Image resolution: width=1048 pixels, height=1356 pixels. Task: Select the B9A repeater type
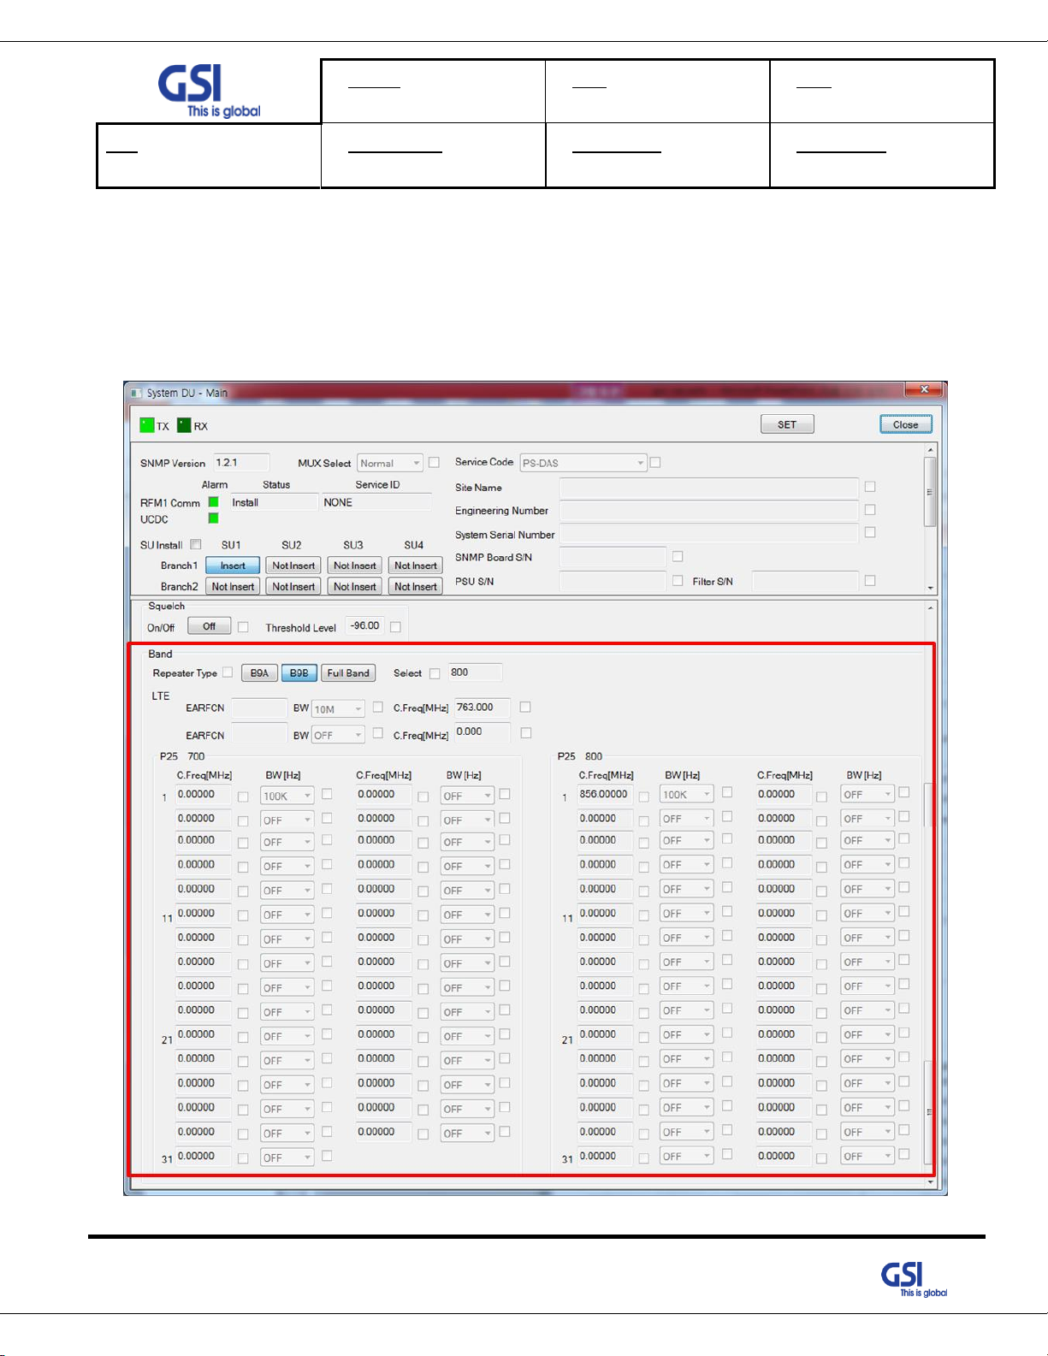tap(259, 673)
